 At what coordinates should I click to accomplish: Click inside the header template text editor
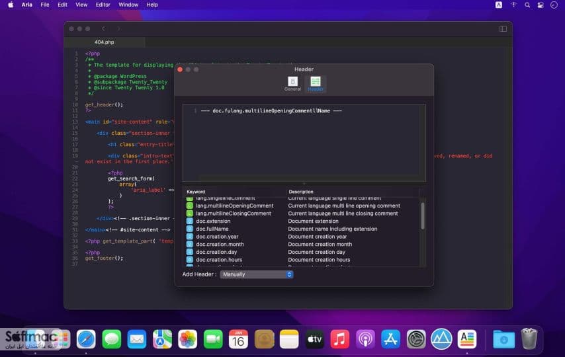click(x=304, y=143)
